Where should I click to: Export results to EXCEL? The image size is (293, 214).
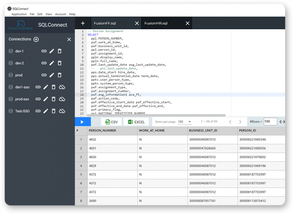tap(136, 122)
